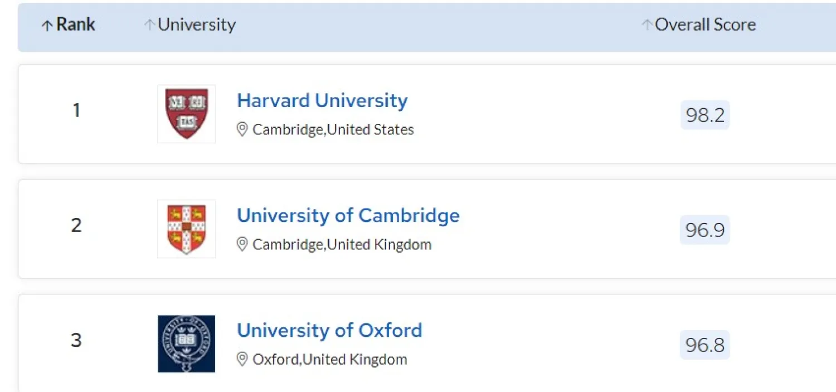Click the Overall Score sort arrow
The height and width of the screenshot is (392, 836).
tap(647, 25)
